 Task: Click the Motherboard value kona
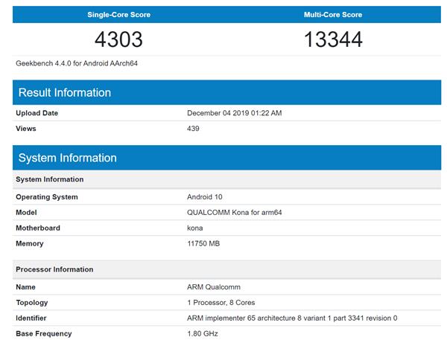pos(194,228)
